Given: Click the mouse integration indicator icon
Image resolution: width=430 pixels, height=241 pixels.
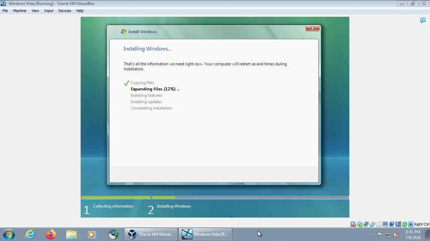Looking at the screenshot, I should point(404,224).
